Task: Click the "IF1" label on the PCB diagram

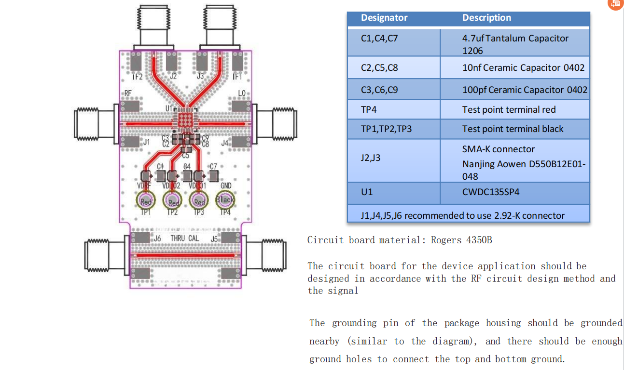Action: click(236, 77)
